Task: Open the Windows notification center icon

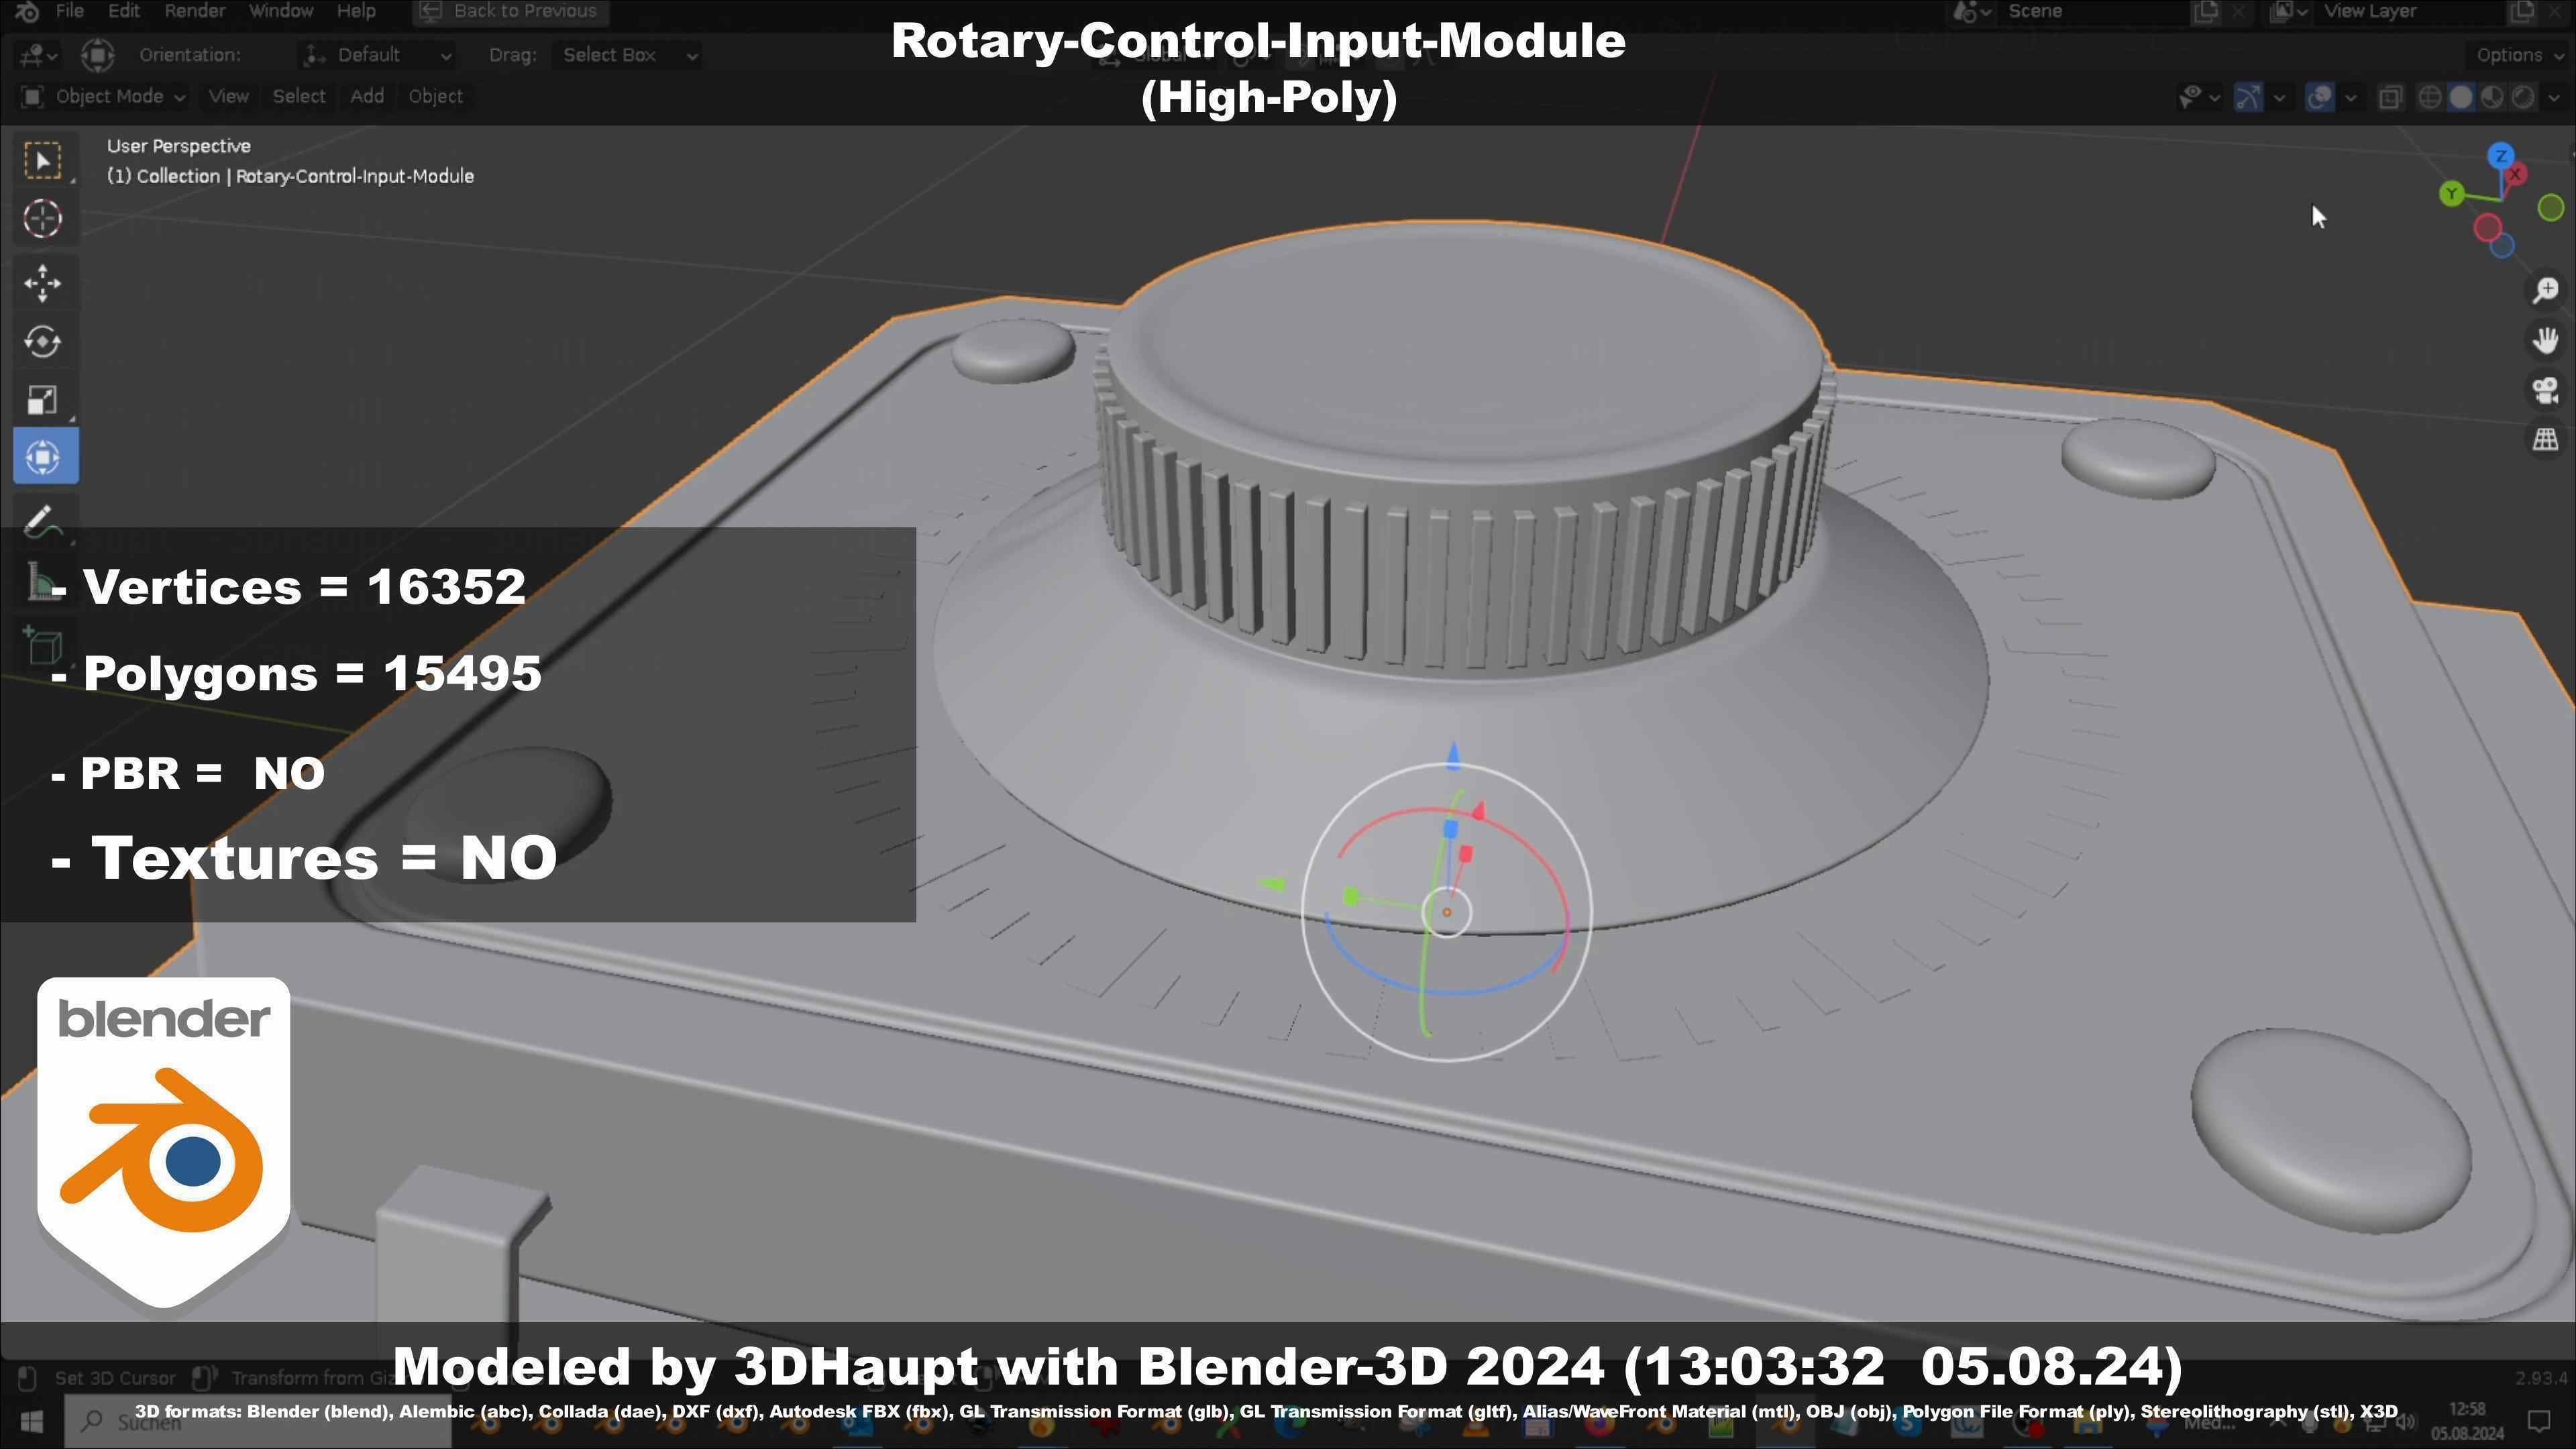Action: coord(2538,1421)
